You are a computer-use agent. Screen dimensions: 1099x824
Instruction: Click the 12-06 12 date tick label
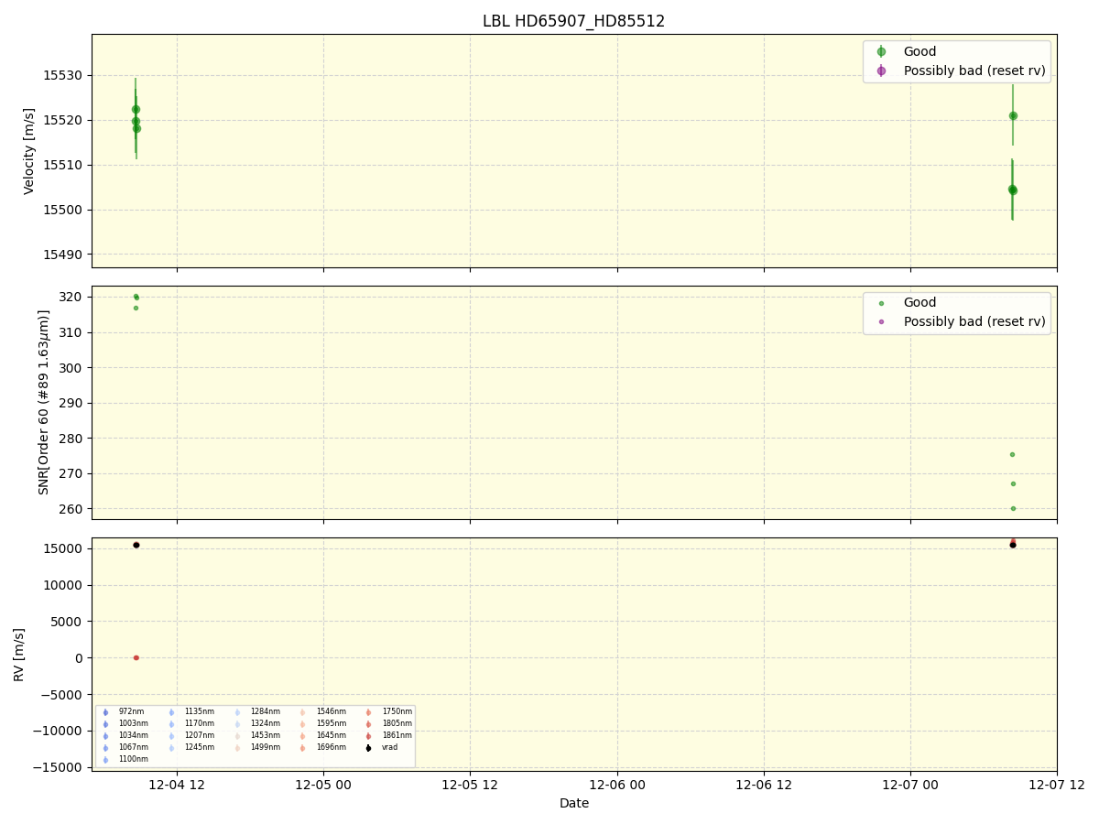[764, 785]
